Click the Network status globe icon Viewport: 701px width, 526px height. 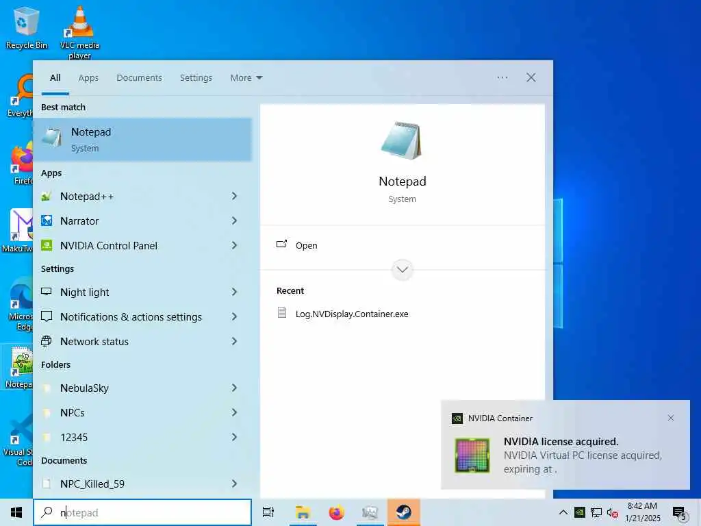(x=46, y=341)
